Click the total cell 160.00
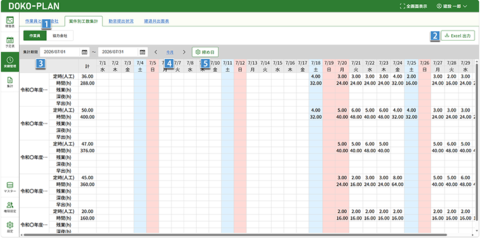The width and height of the screenshot is (480, 238). [x=87, y=218]
